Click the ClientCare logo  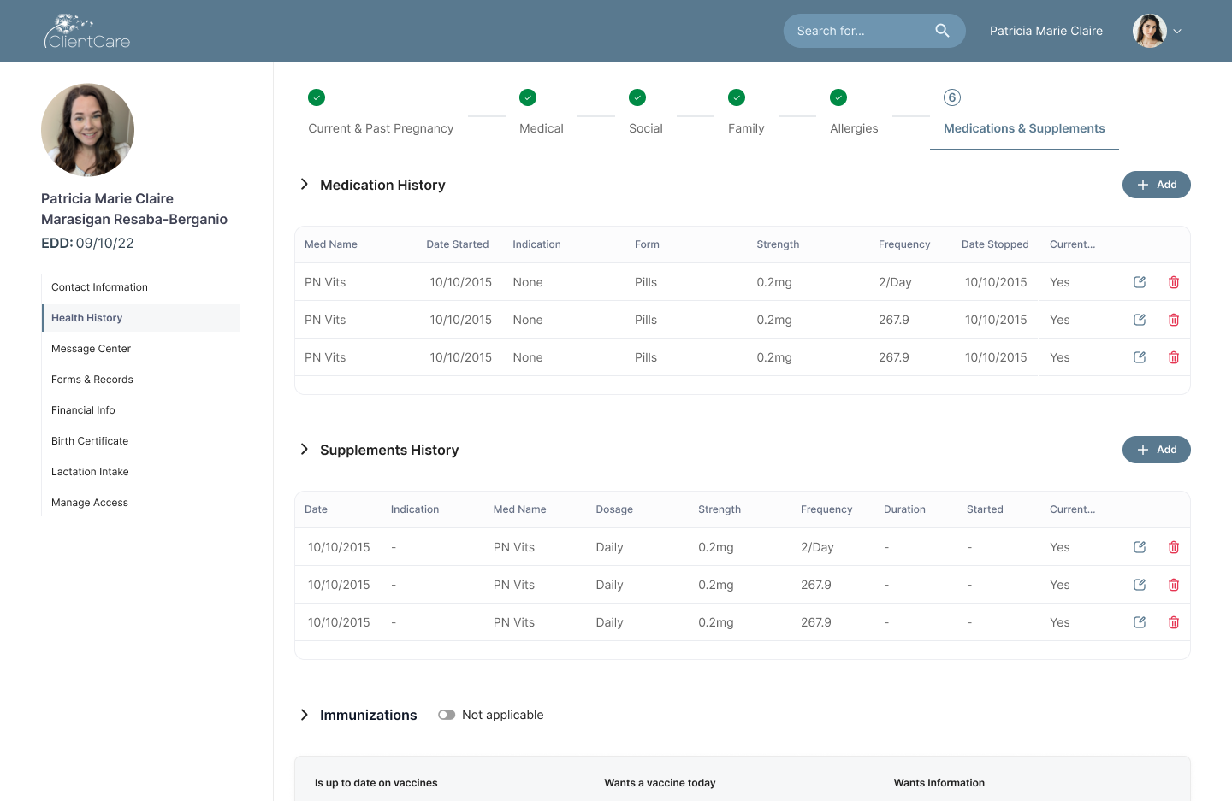pyautogui.click(x=87, y=32)
